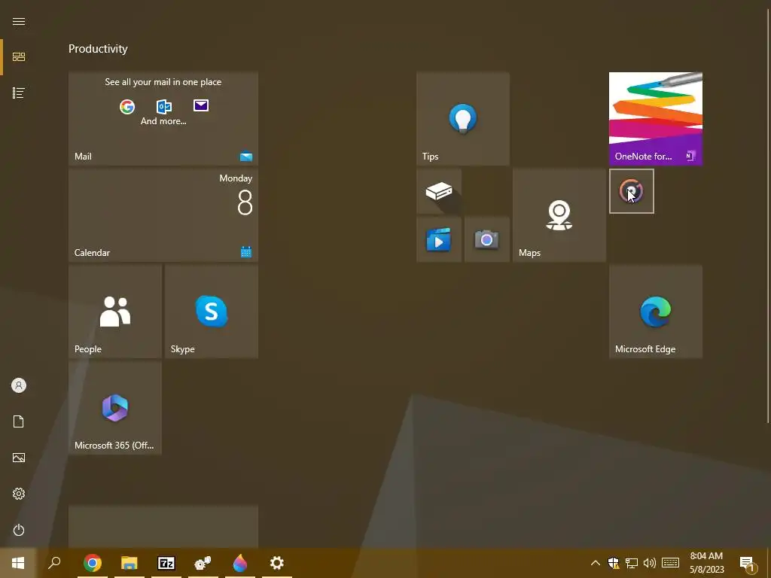The image size is (771, 578).
Task: Open the Maps tile
Action: [x=559, y=214]
